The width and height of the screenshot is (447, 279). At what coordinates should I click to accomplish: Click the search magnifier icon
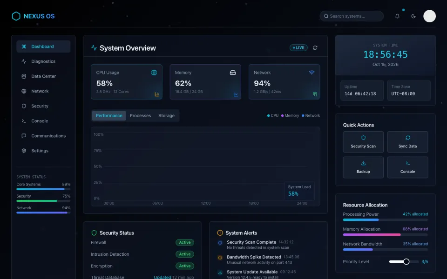(x=326, y=16)
